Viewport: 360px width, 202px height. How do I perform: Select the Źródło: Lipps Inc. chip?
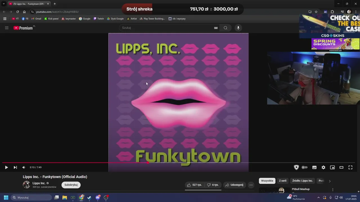click(303, 181)
